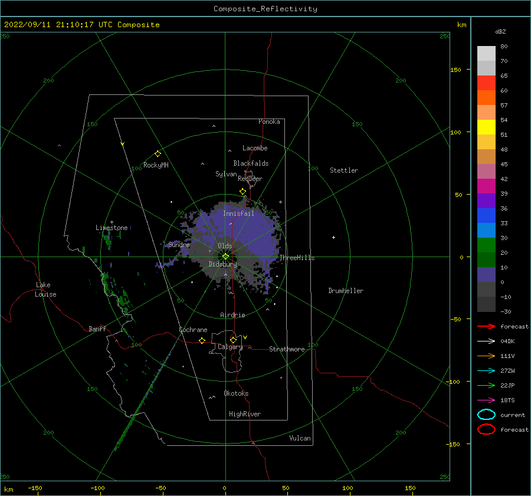531x496 pixels.
Task: Click the white 04DK arrow icon
Action: coord(486,341)
